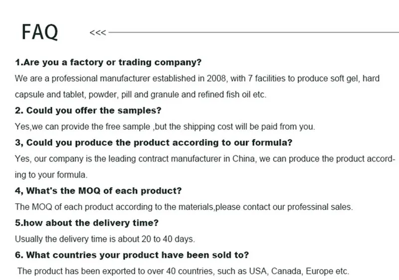Click the triple chevron arrows beside FAQ

pos(97,33)
